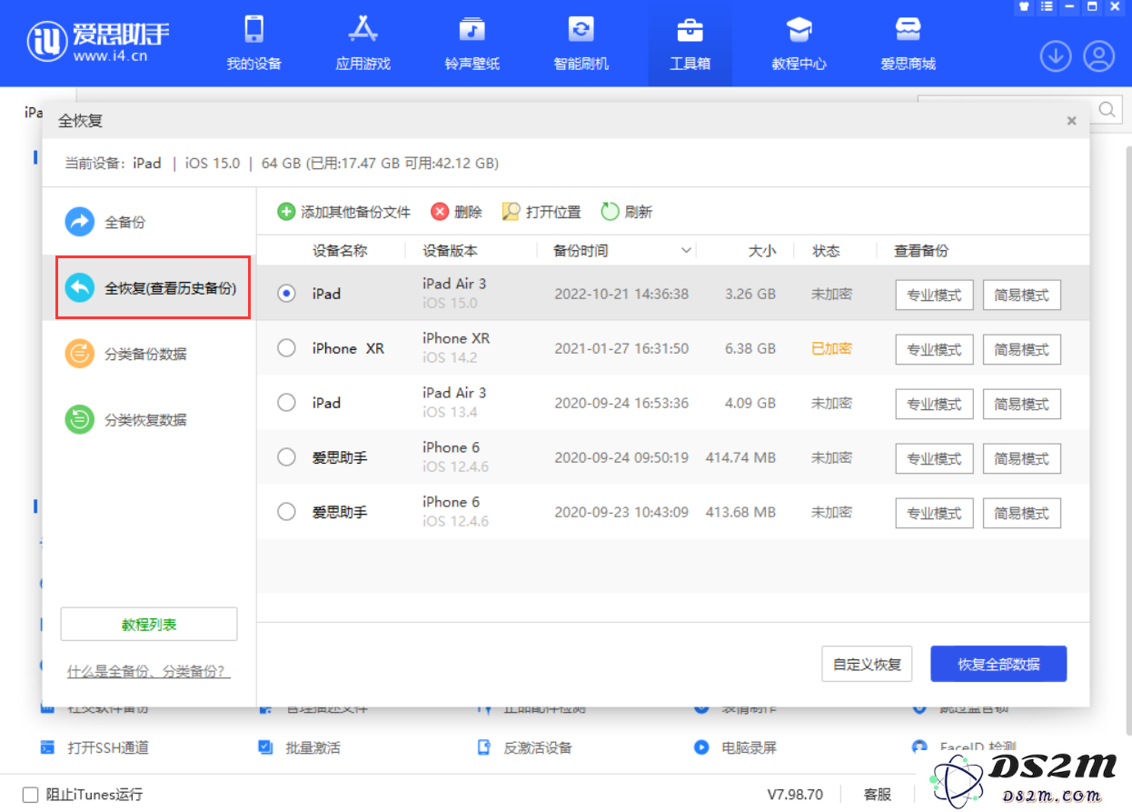1132x812 pixels.
Task: Open the 铃声壁纸 tab
Action: [472, 43]
